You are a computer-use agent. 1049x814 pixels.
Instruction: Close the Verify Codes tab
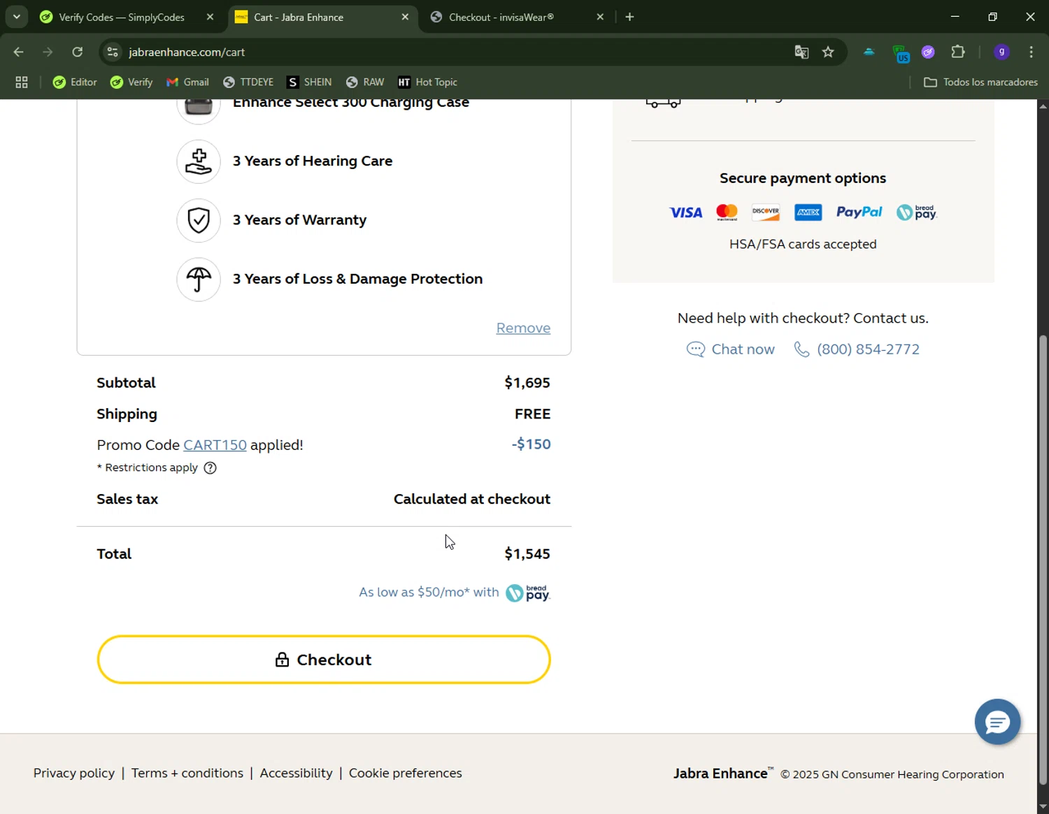210,17
